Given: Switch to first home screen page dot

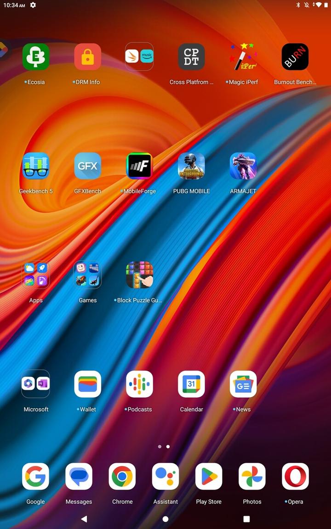Looking at the screenshot, I should point(160,446).
